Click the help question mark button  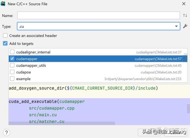coord(7,132)
